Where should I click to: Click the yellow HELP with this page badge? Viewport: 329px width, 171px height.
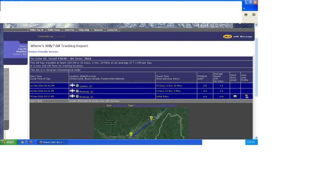pyautogui.click(x=227, y=37)
